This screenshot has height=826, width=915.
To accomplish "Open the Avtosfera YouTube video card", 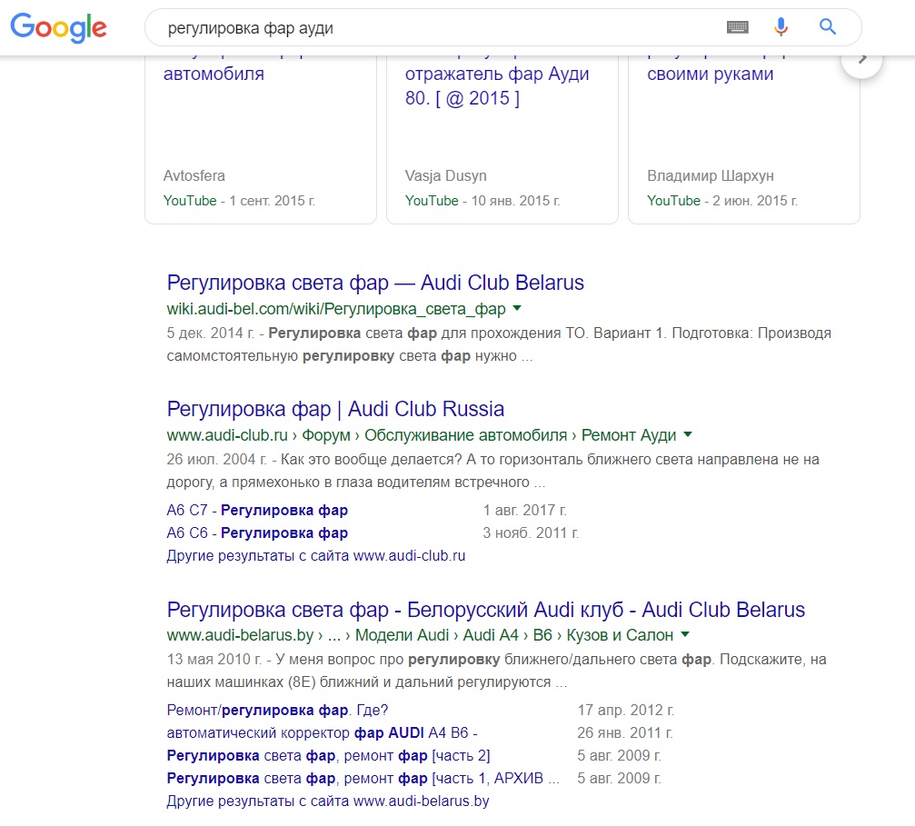I will (260, 136).
